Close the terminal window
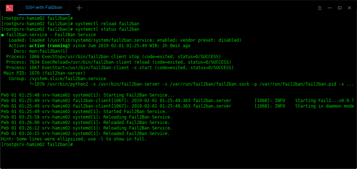Viewport: 357px width, 169px height. (x=349, y=8)
